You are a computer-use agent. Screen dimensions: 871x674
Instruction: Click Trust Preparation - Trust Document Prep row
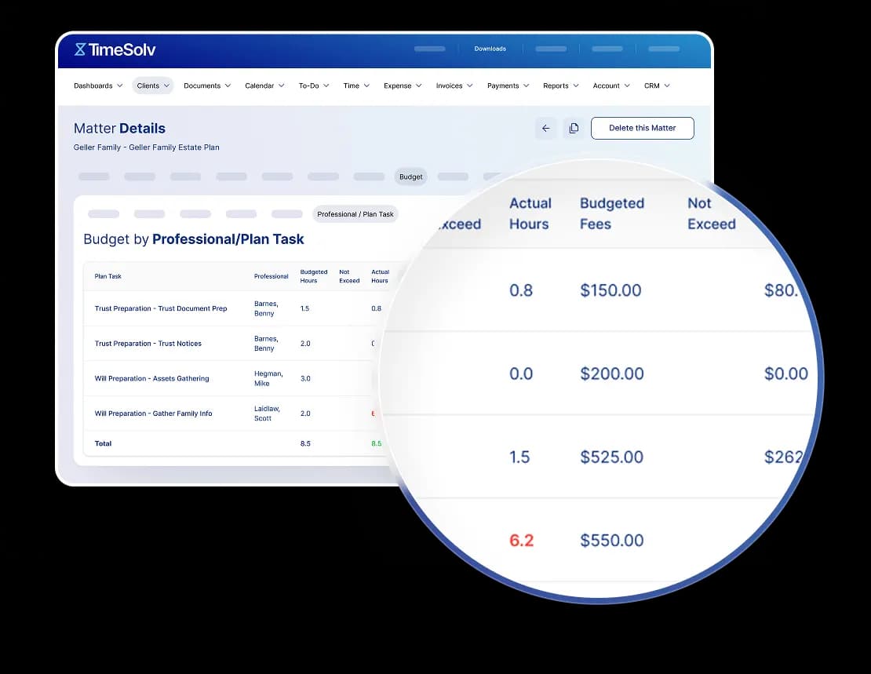click(x=161, y=308)
